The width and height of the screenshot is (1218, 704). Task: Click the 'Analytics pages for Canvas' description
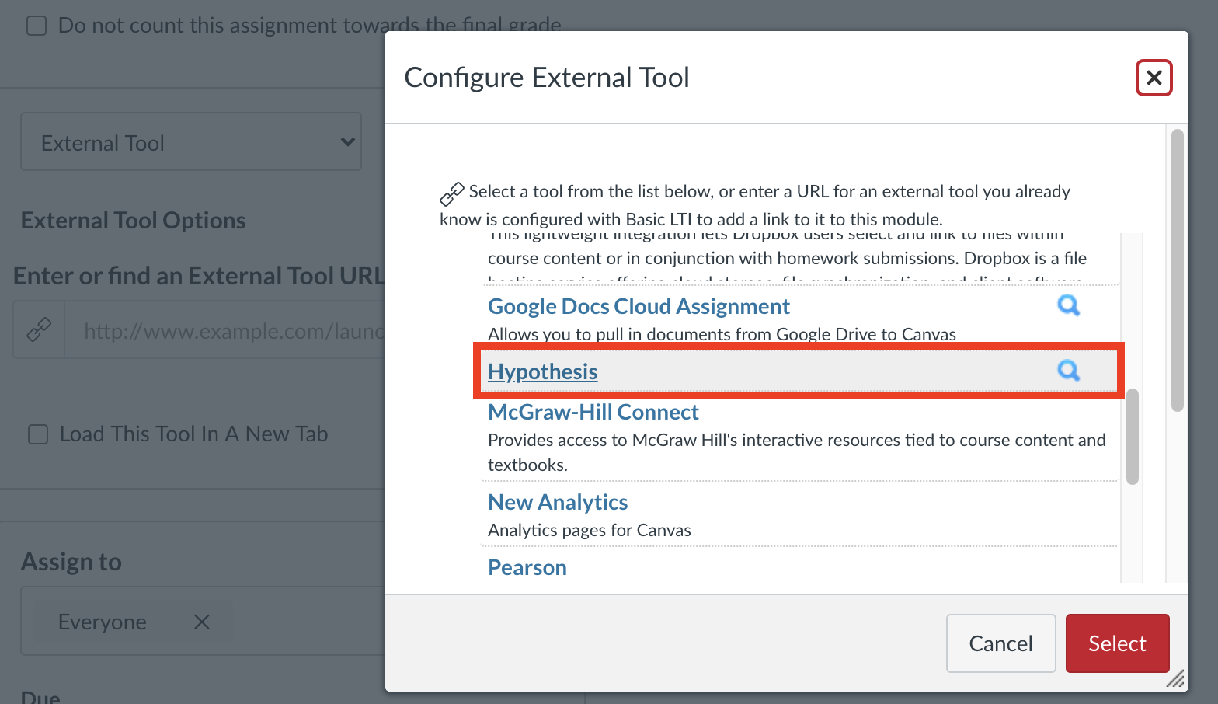(x=589, y=530)
